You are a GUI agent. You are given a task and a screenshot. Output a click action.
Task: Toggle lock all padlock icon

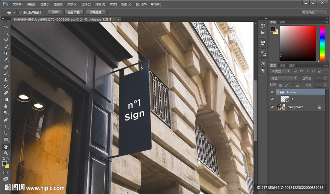click(x=297, y=85)
